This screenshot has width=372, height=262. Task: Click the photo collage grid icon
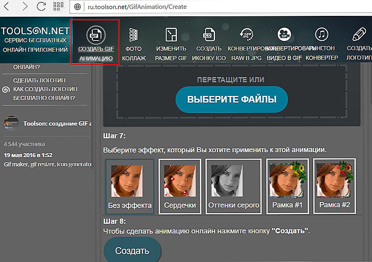[134, 35]
